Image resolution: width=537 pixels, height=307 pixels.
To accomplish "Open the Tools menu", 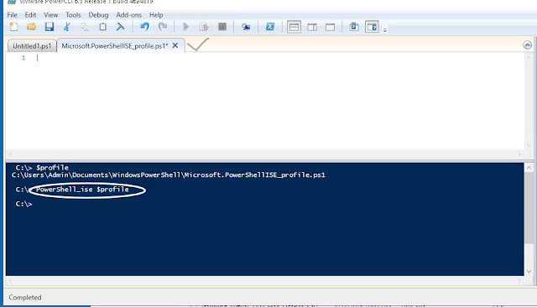I will [73, 15].
